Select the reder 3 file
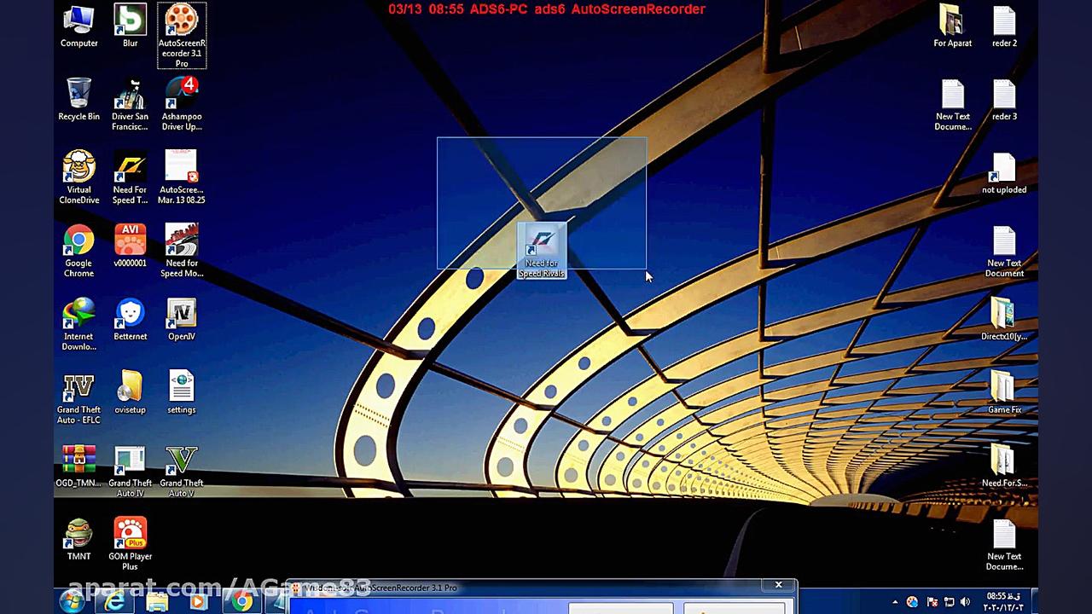The height and width of the screenshot is (614, 1092). pyautogui.click(x=1004, y=99)
